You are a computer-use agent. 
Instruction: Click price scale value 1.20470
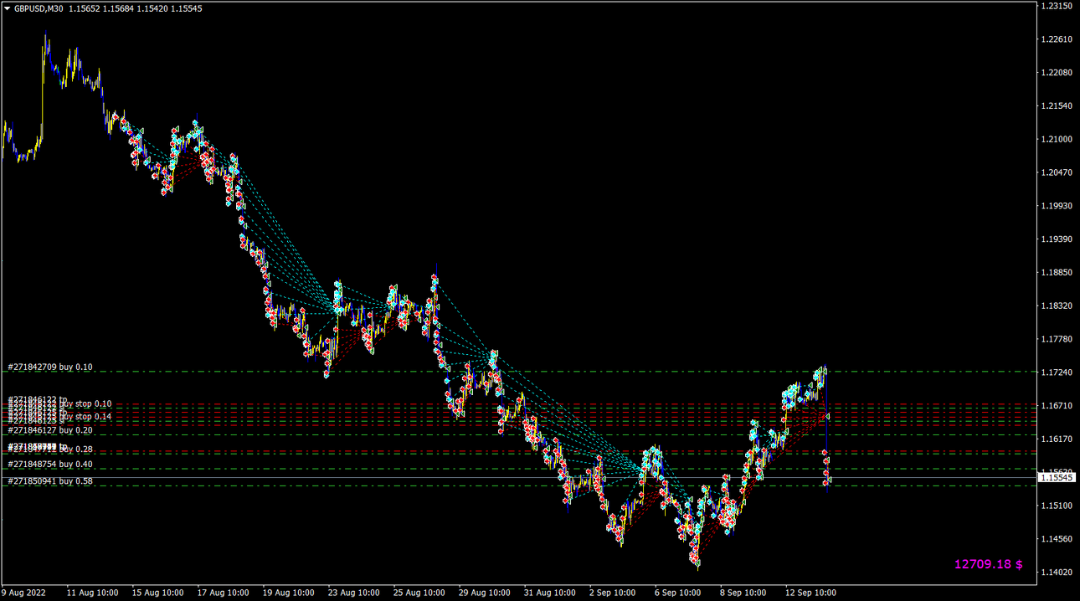coord(1056,172)
